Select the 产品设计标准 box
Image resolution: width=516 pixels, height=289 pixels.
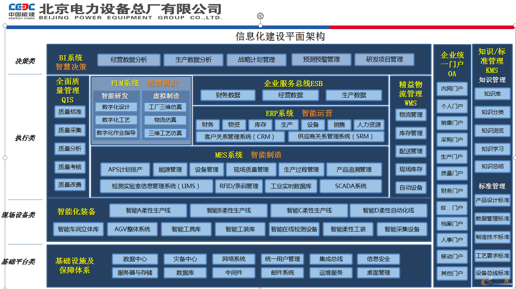click(492, 201)
